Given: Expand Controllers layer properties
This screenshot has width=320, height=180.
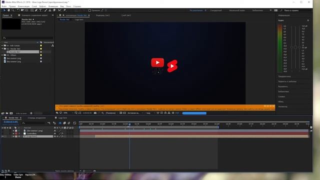Looking at the screenshot, I should (13, 133).
